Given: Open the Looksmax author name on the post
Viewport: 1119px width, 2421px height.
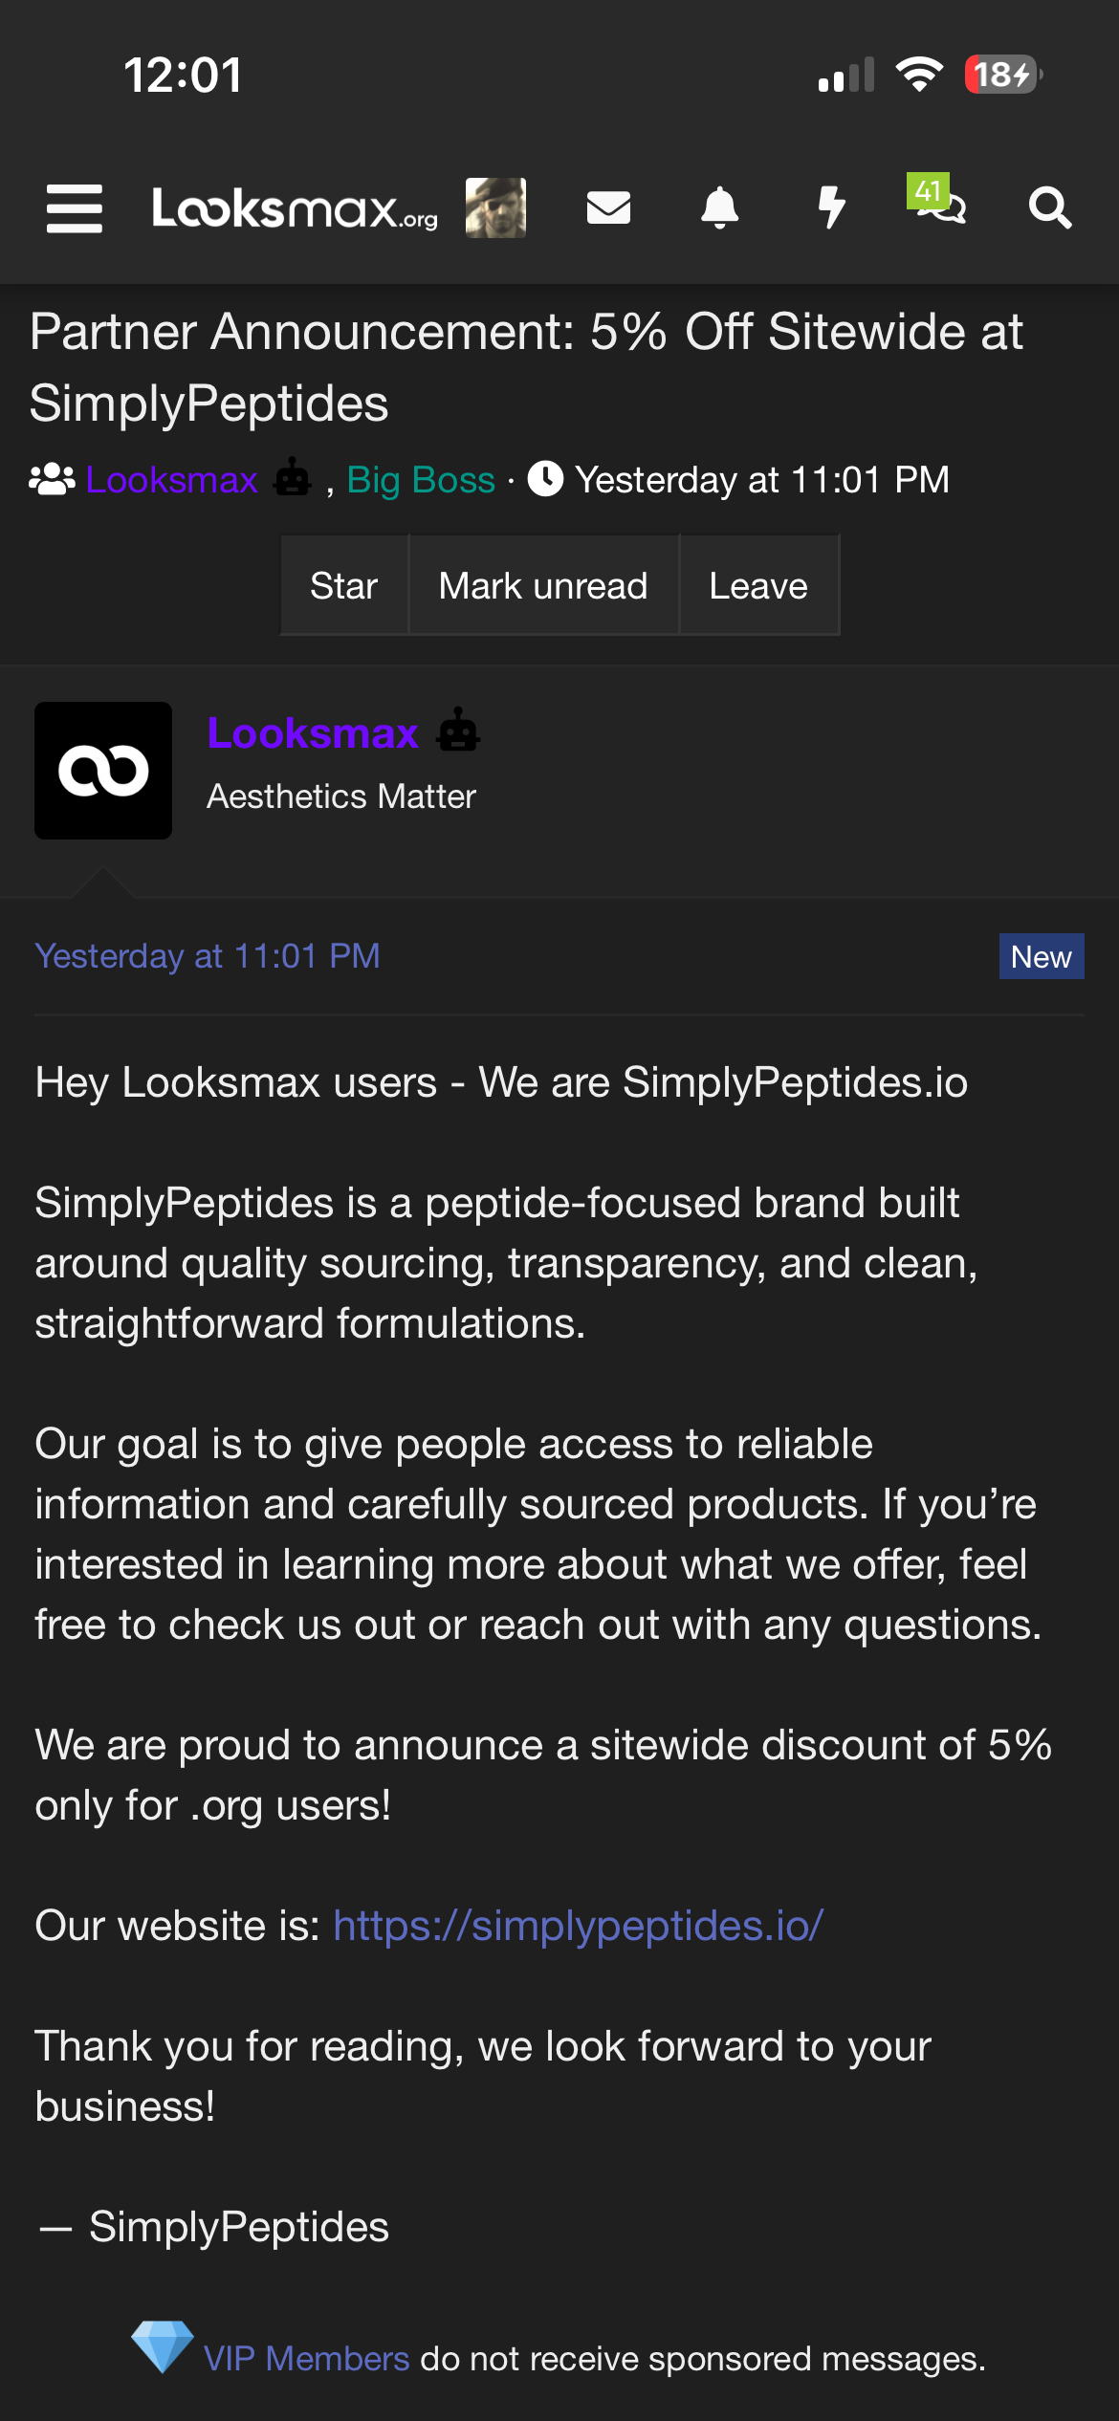Looking at the screenshot, I should point(313,733).
